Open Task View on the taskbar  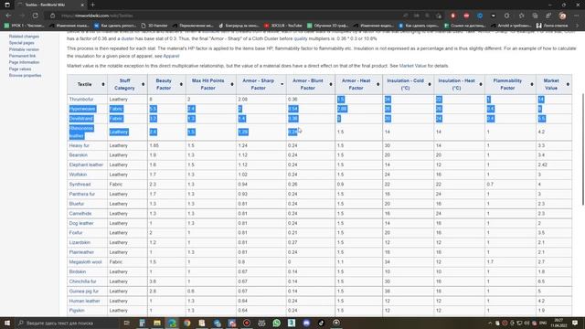pyautogui.click(x=126, y=323)
